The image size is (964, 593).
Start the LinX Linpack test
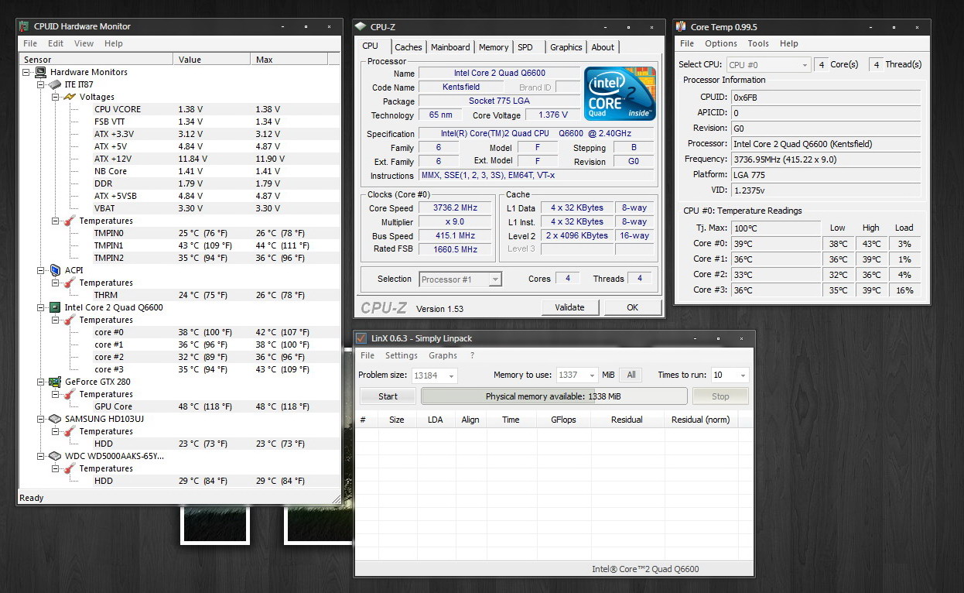[388, 396]
